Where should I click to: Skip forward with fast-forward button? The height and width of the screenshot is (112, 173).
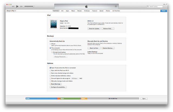pyautogui.click(x=21, y=6)
